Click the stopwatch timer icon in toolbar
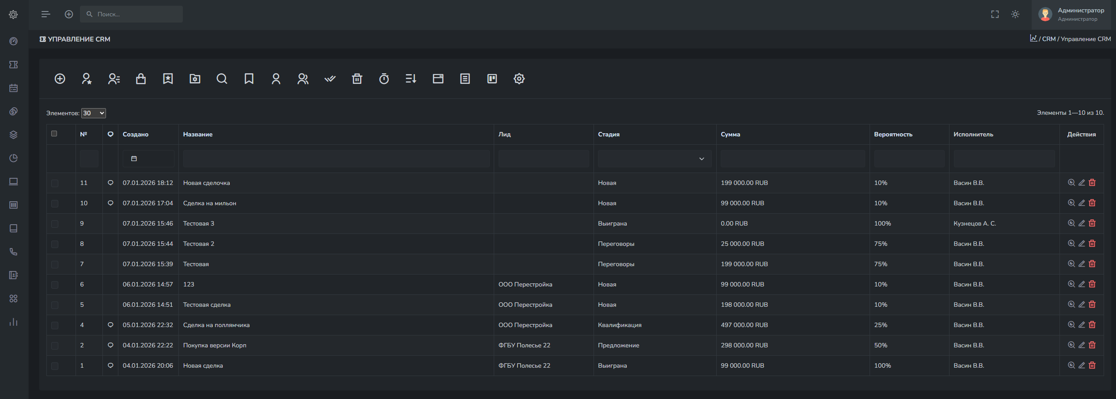This screenshot has width=1116, height=399. coord(384,79)
